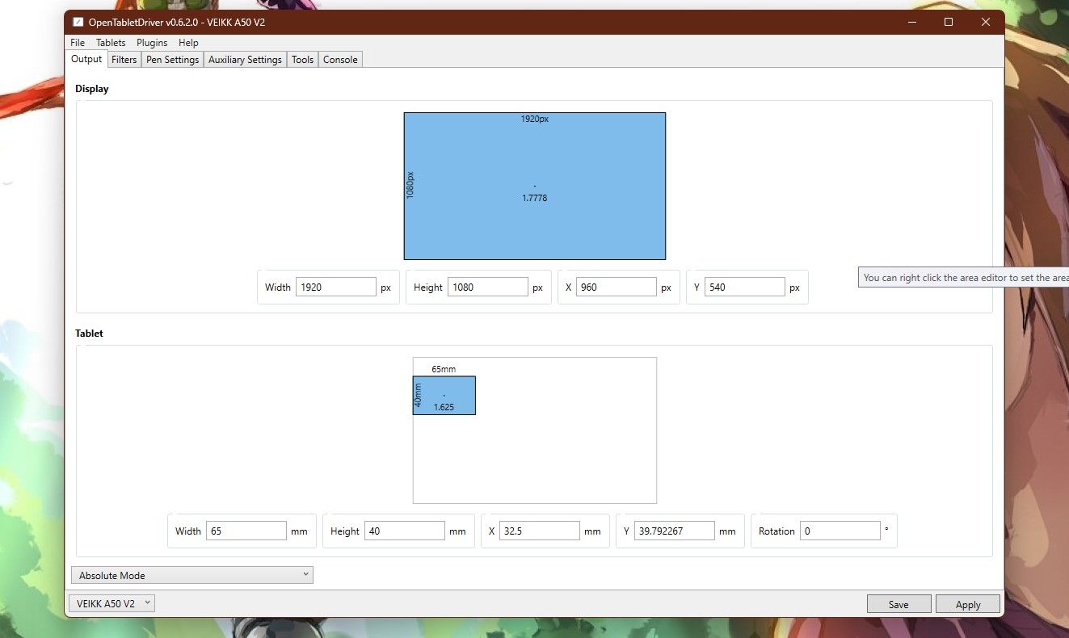Click the blue display area rectangle

pos(534,186)
